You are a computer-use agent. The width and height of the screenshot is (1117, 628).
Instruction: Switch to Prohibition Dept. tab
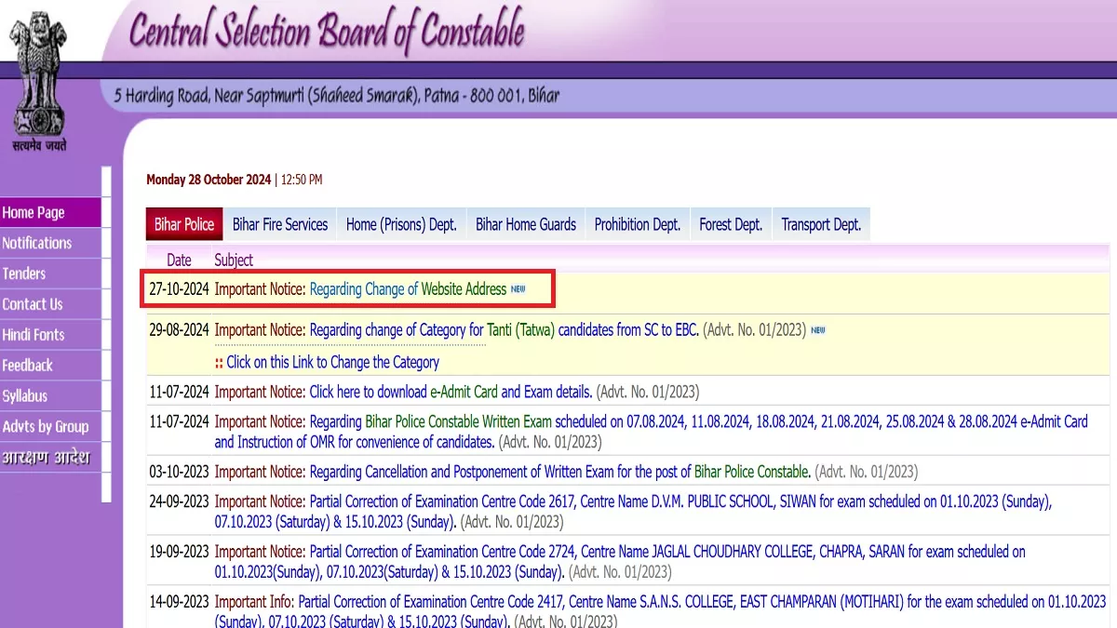pos(638,224)
